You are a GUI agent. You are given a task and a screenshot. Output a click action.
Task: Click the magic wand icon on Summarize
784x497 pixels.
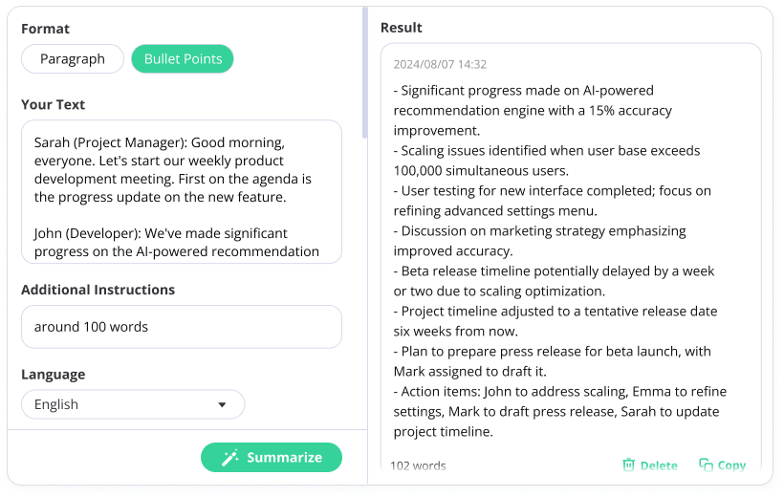tap(230, 458)
